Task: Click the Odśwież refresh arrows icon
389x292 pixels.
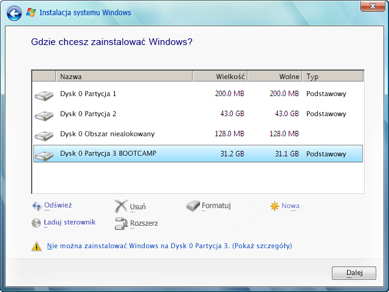Action: (x=36, y=206)
